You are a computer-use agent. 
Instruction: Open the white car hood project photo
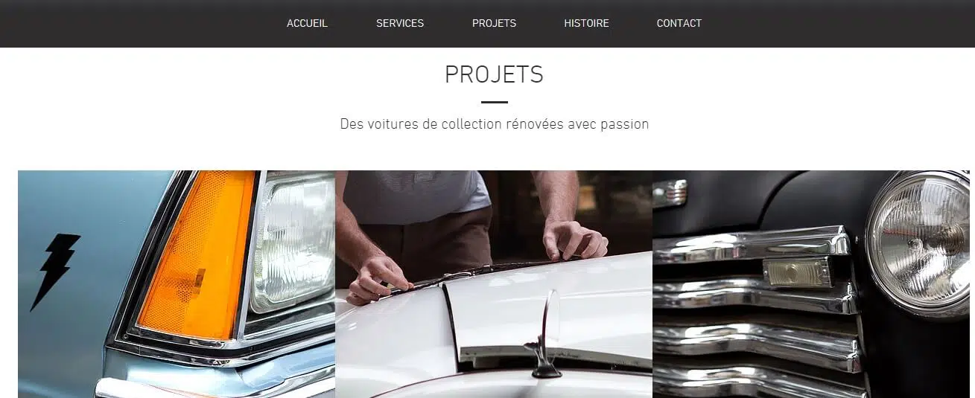[x=494, y=284]
